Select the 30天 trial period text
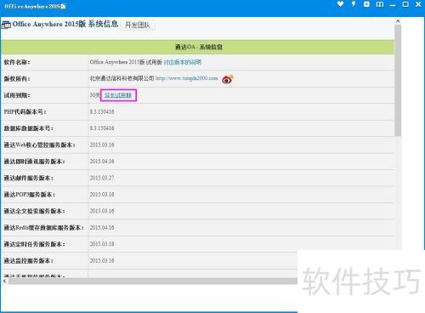This screenshot has width=425, height=313. (95, 95)
